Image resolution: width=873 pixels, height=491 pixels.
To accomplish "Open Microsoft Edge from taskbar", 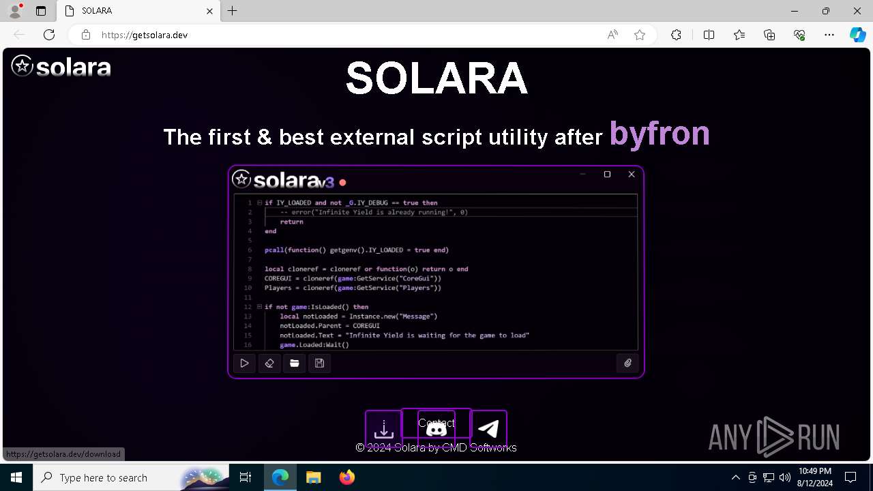I will click(x=280, y=477).
